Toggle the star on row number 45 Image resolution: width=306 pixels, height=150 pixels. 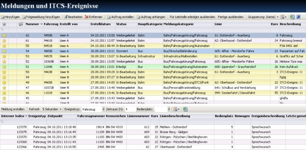click(x=4, y=98)
